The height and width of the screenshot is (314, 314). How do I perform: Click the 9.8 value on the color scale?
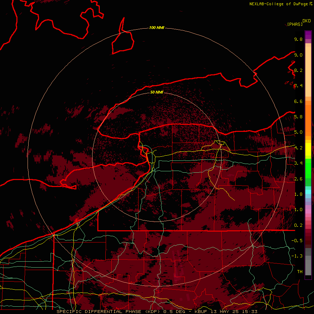tap(298, 39)
